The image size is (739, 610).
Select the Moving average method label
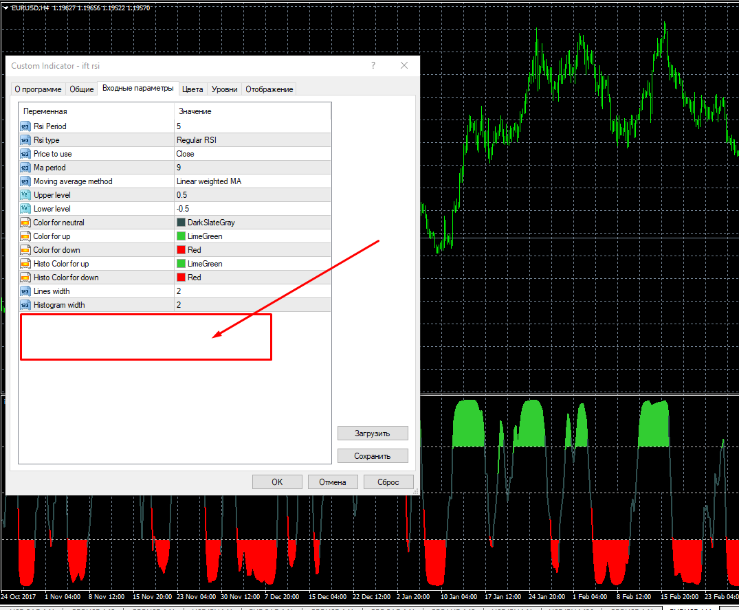click(73, 181)
